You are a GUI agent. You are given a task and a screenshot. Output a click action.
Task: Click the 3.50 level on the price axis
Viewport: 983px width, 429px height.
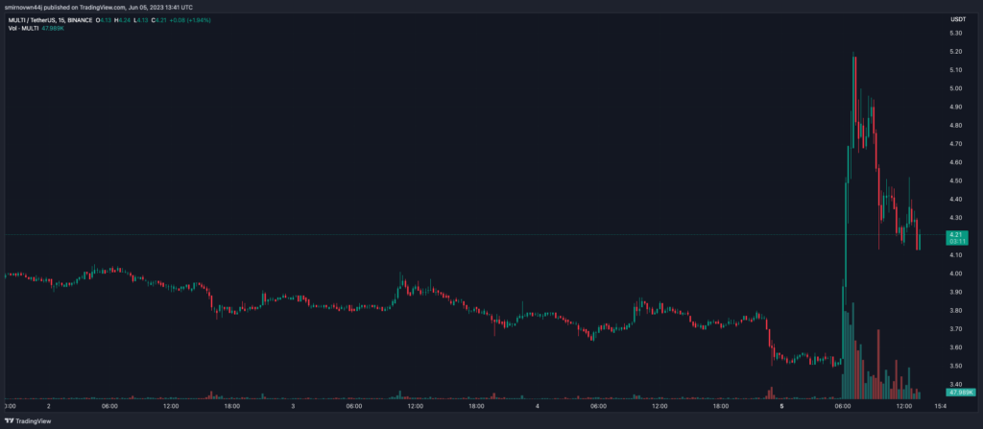954,366
